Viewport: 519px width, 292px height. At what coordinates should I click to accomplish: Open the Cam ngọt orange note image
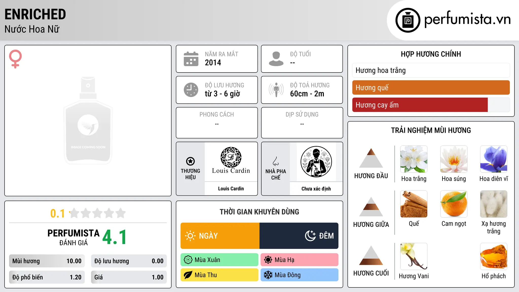(454, 204)
